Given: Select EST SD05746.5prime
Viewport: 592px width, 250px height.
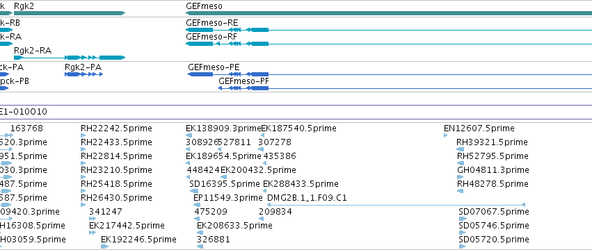Looking at the screenshot, I should click(x=494, y=226).
